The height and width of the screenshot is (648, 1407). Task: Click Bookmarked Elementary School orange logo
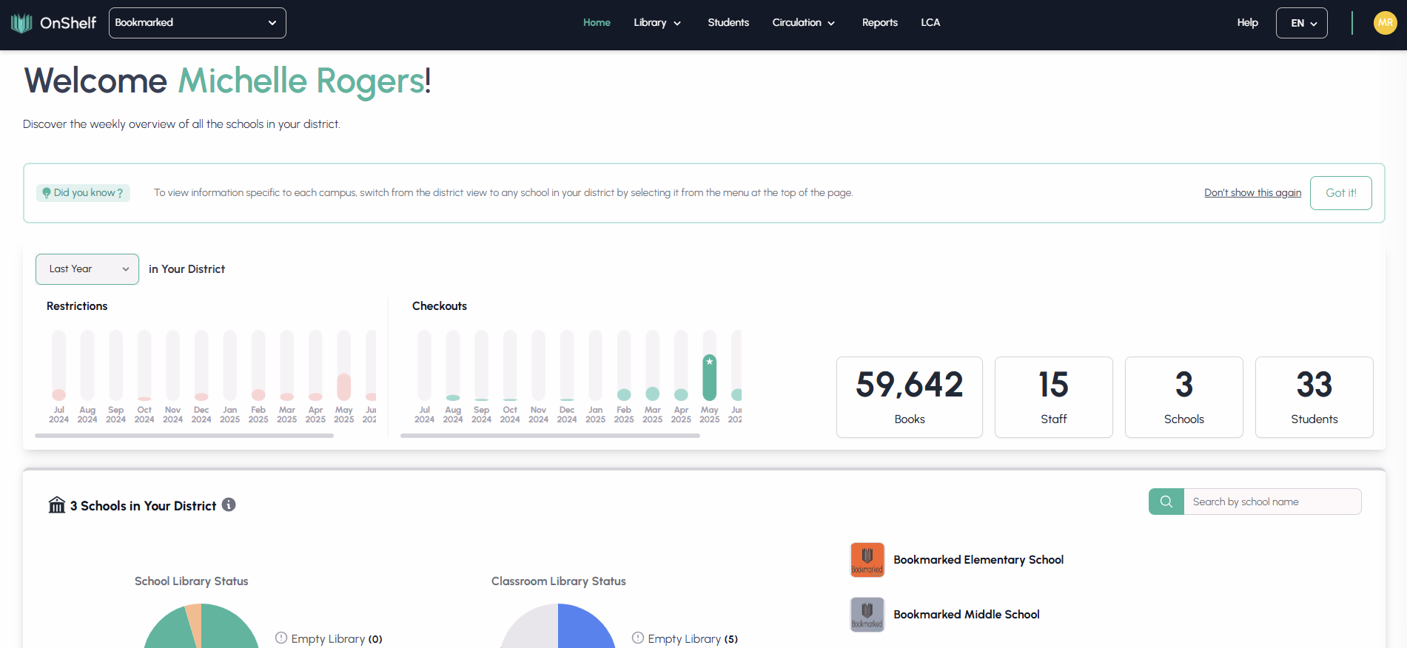point(867,560)
